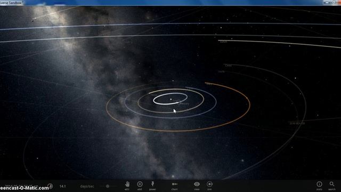Click the time step slider handle
341x192 pixels.
(x=108, y=186)
